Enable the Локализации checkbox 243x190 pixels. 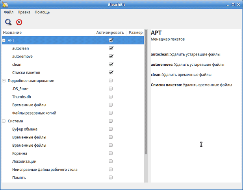111,161
